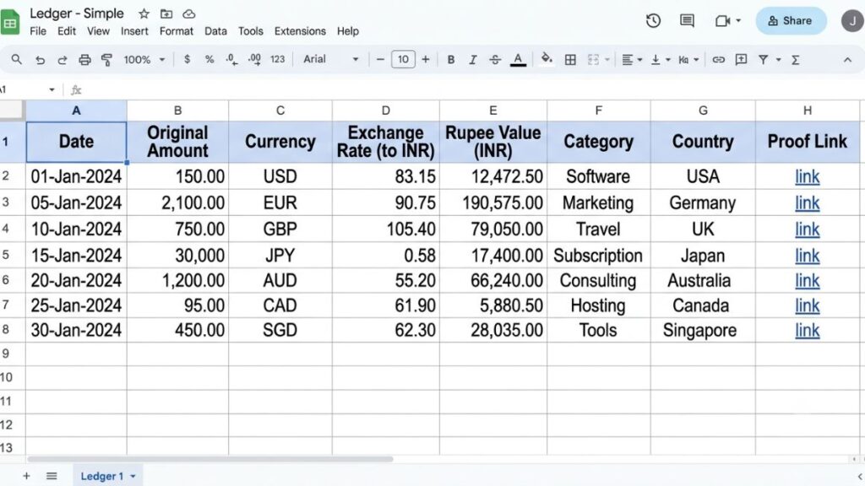865x486 pixels.
Task: Print the spreadsheet
Action: (84, 60)
